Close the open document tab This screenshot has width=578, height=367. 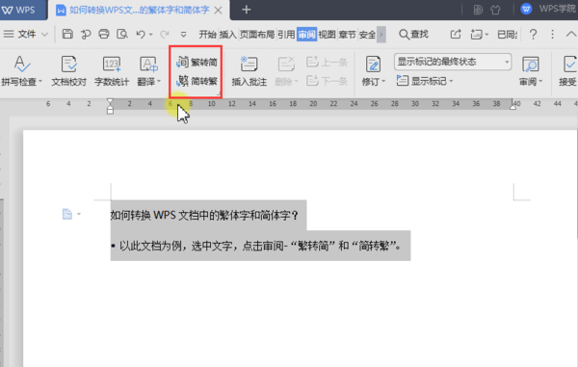point(219,11)
